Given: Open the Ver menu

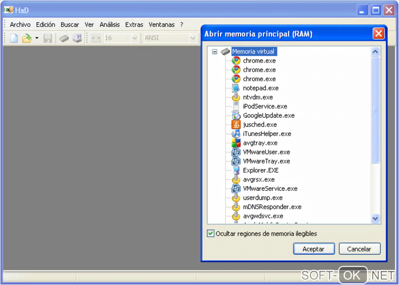Looking at the screenshot, I should click(x=89, y=25).
